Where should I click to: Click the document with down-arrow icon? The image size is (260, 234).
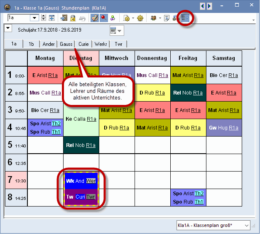tap(167, 18)
